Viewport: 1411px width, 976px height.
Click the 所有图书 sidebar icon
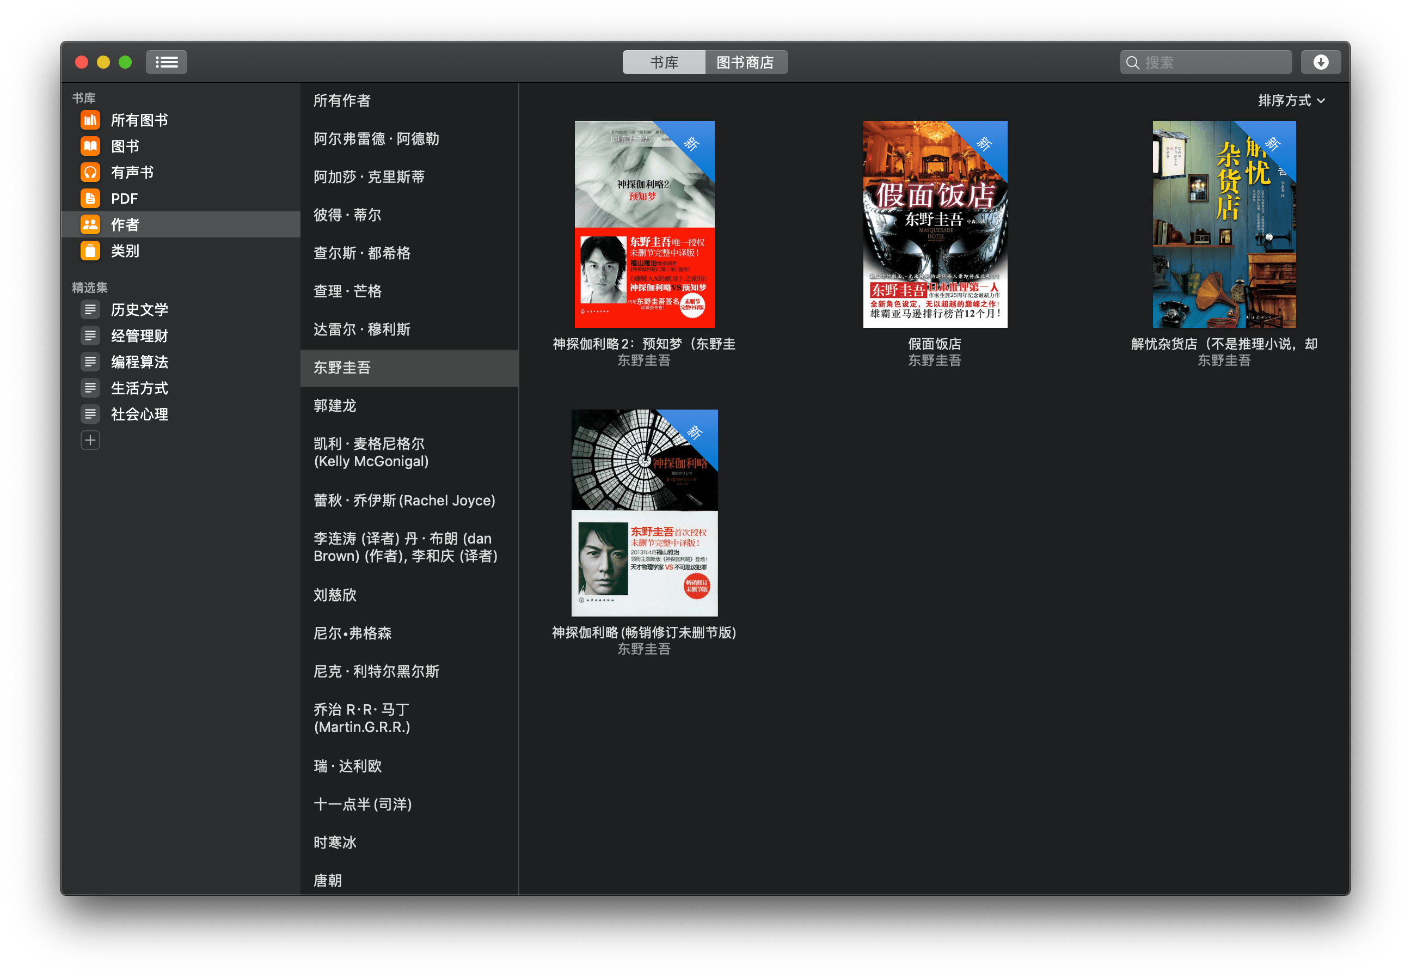tap(90, 120)
